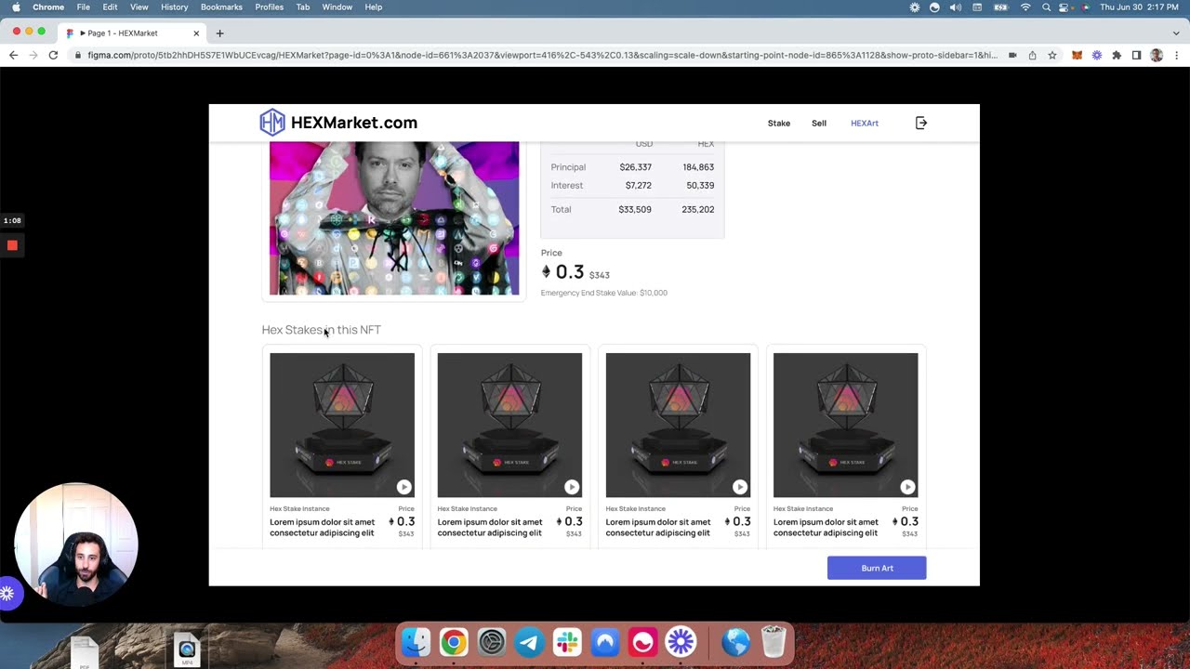The height and width of the screenshot is (669, 1190).
Task: Click the Loom icon at the left edge
Action: click(x=6, y=593)
